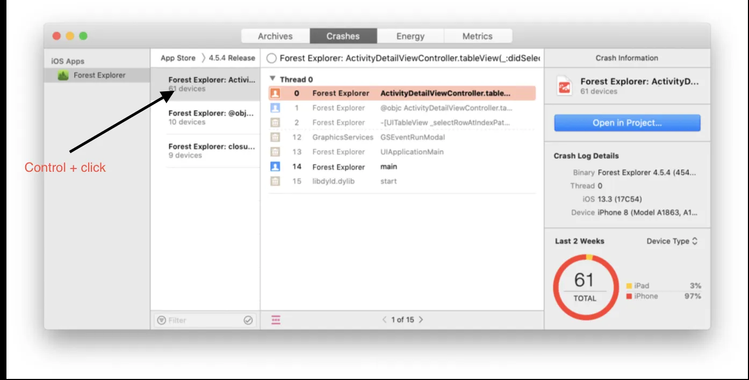Open the Metrics tab
The width and height of the screenshot is (749, 380).
pos(477,36)
